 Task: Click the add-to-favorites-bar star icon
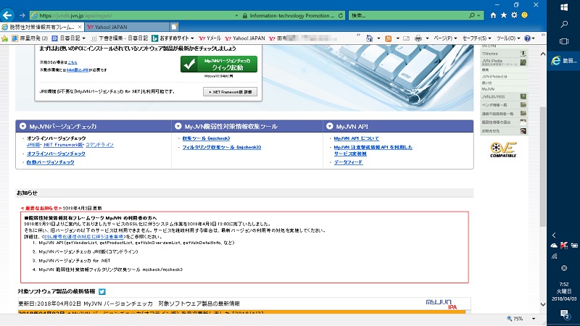(4, 38)
